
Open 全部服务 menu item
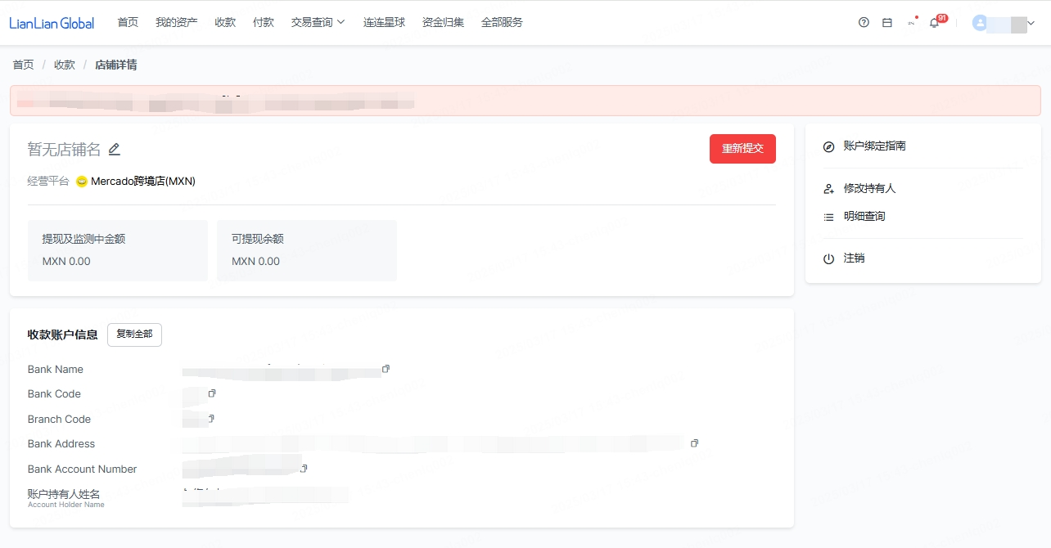(x=502, y=23)
